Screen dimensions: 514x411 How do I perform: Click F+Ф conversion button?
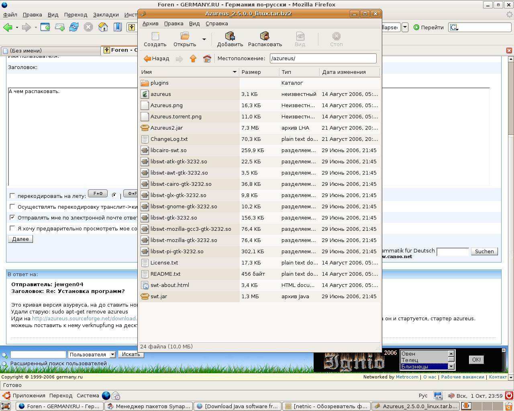(x=98, y=193)
